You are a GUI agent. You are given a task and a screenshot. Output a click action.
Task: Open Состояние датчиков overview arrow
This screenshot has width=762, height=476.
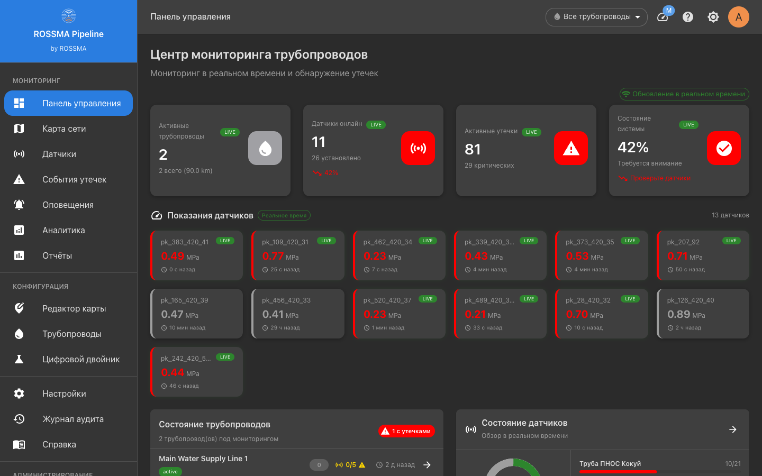[x=733, y=429]
